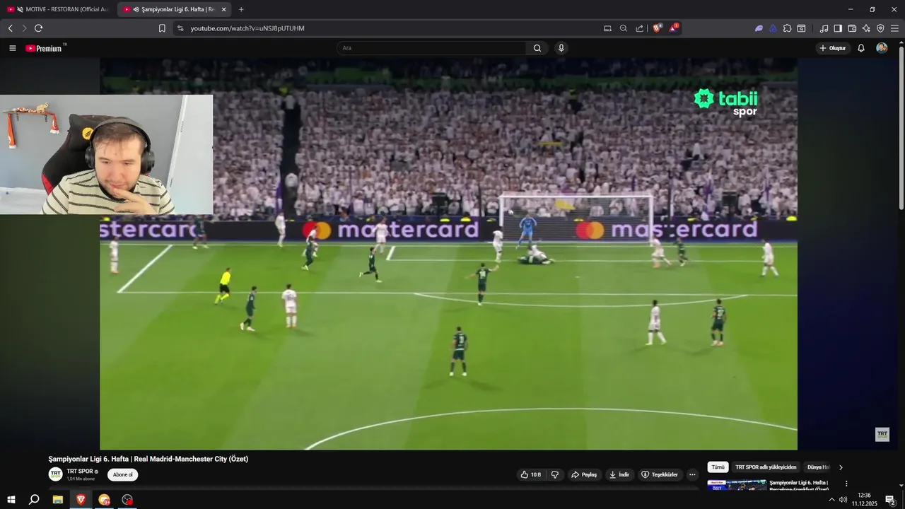Open more actions three-dot menu under video
The height and width of the screenshot is (509, 905).
692,474
